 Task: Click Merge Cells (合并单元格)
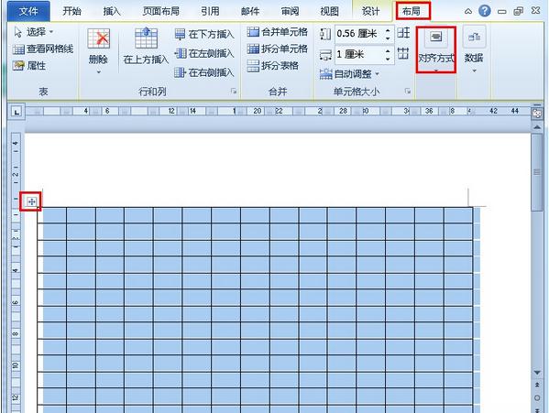pos(277,32)
